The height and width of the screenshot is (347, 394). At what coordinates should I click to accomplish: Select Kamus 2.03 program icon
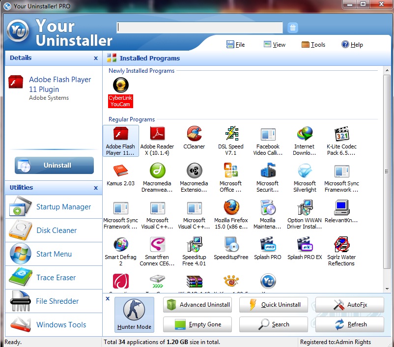pyautogui.click(x=121, y=171)
